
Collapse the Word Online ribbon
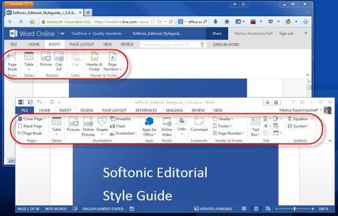click(x=308, y=75)
